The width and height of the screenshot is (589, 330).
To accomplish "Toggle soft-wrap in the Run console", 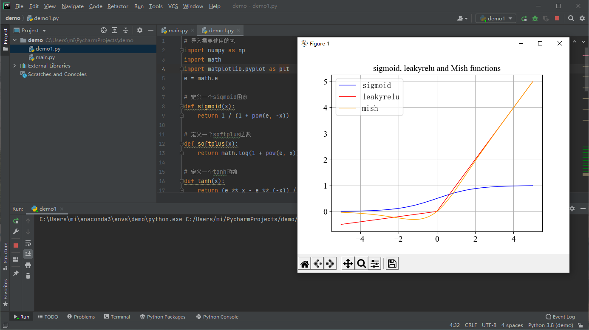I will point(28,243).
